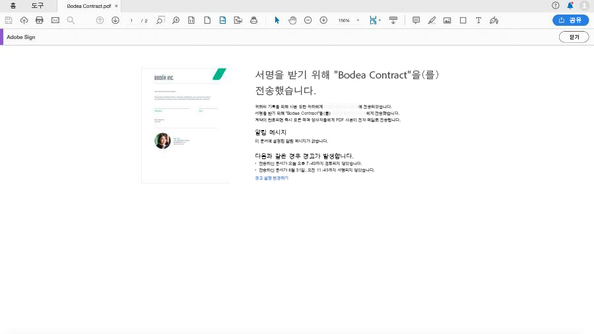This screenshot has width=594, height=334.
Task: Select the marquee zoom tool
Action: point(160,20)
